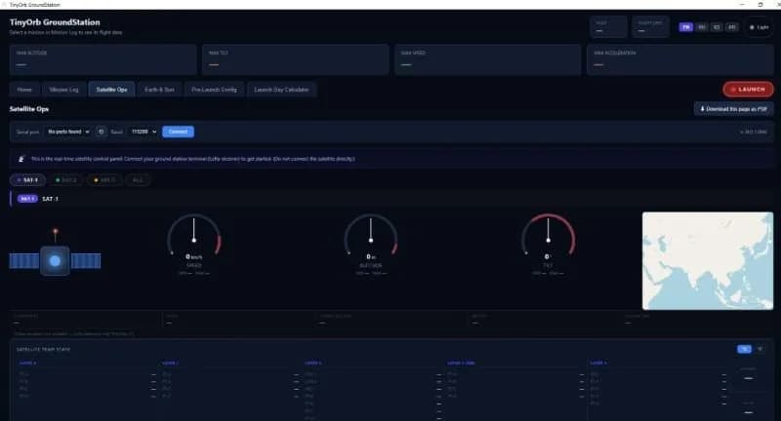Switch to the Mission Log tab
This screenshot has height=421, width=781.
click(63, 90)
